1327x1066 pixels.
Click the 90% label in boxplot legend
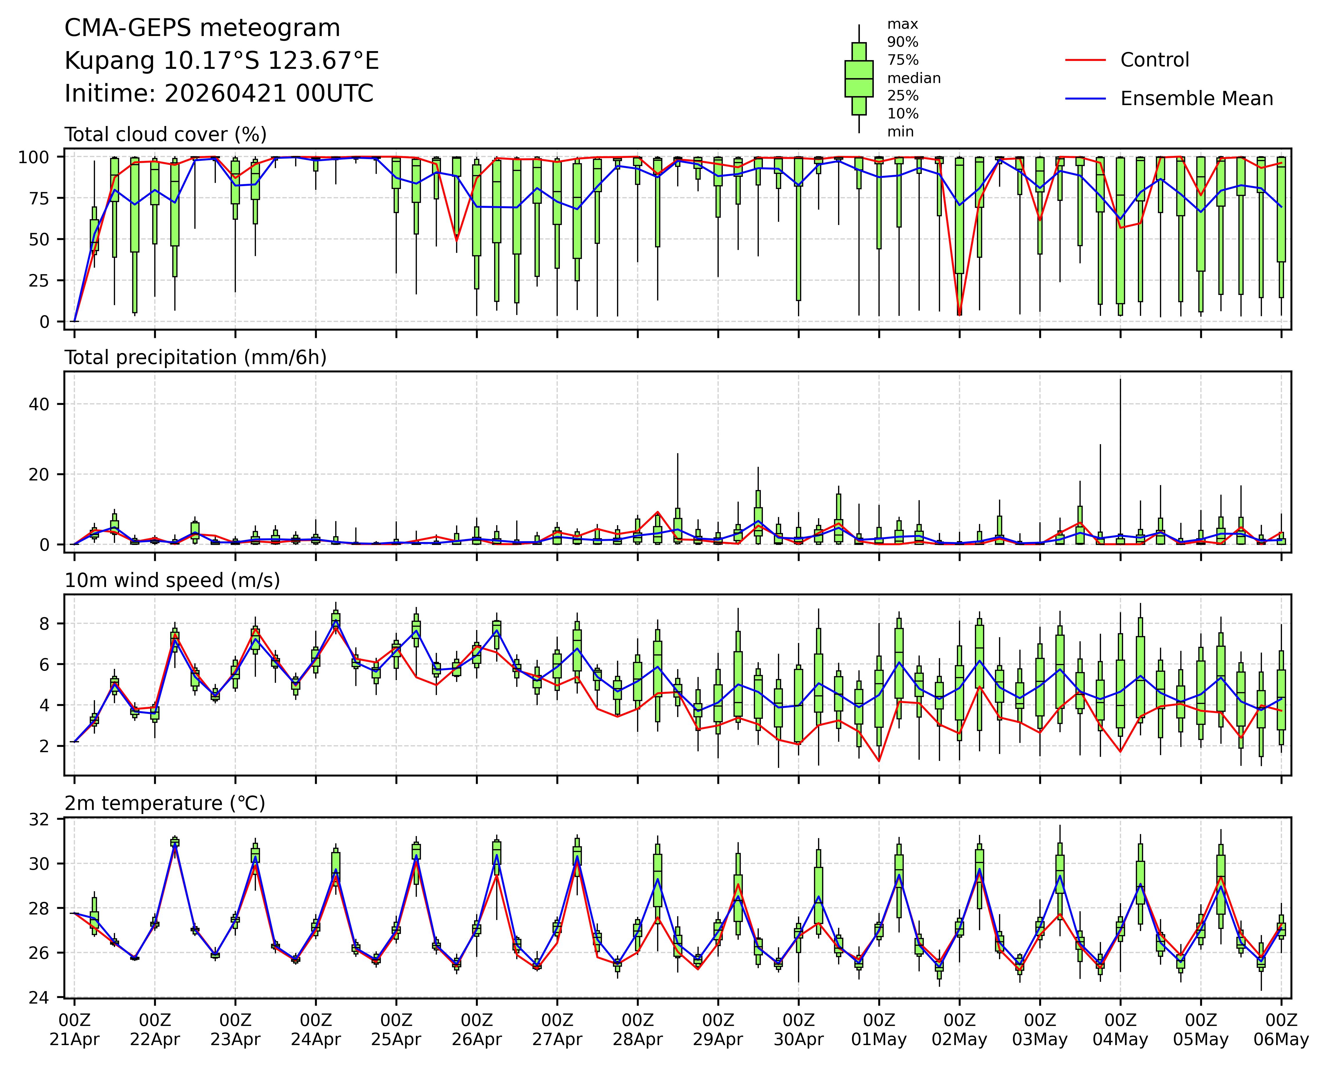(x=902, y=42)
